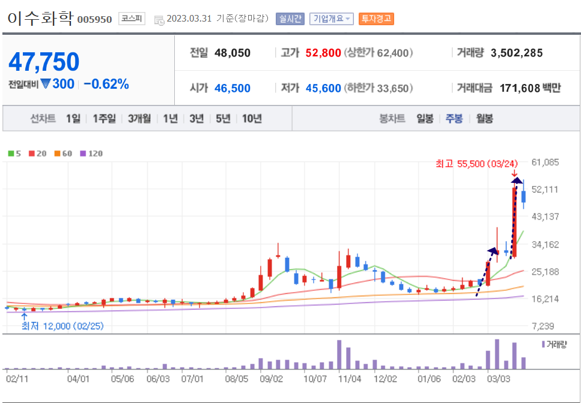Select the 3년 line chart period

[x=196, y=119]
